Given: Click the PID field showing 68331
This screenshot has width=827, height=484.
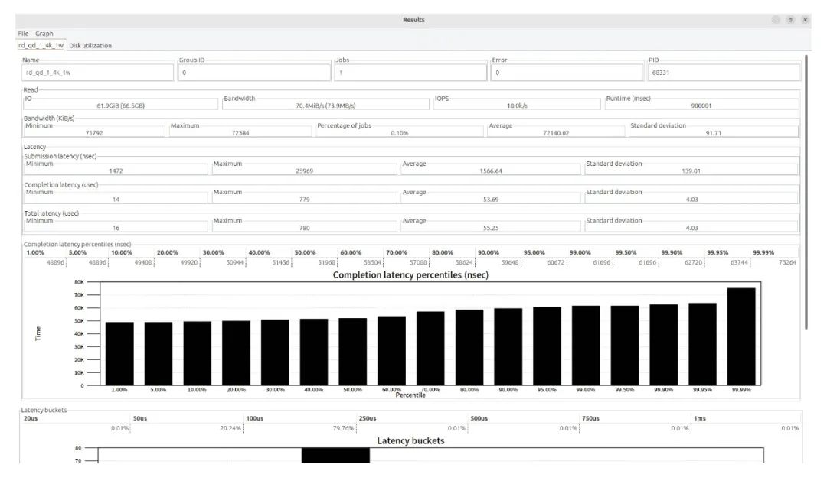Looking at the screenshot, I should coord(724,73).
